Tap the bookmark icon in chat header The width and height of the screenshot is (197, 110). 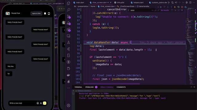coord(45,13)
